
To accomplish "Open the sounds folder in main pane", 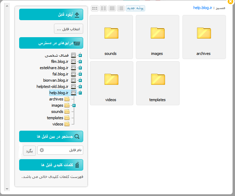I will coord(111,37).
